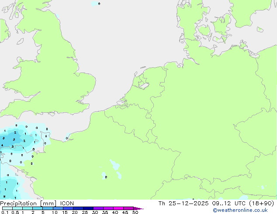The width and height of the screenshot is (277, 214).
Task: Click the '25' legend scale label
Action: tap(85, 212)
